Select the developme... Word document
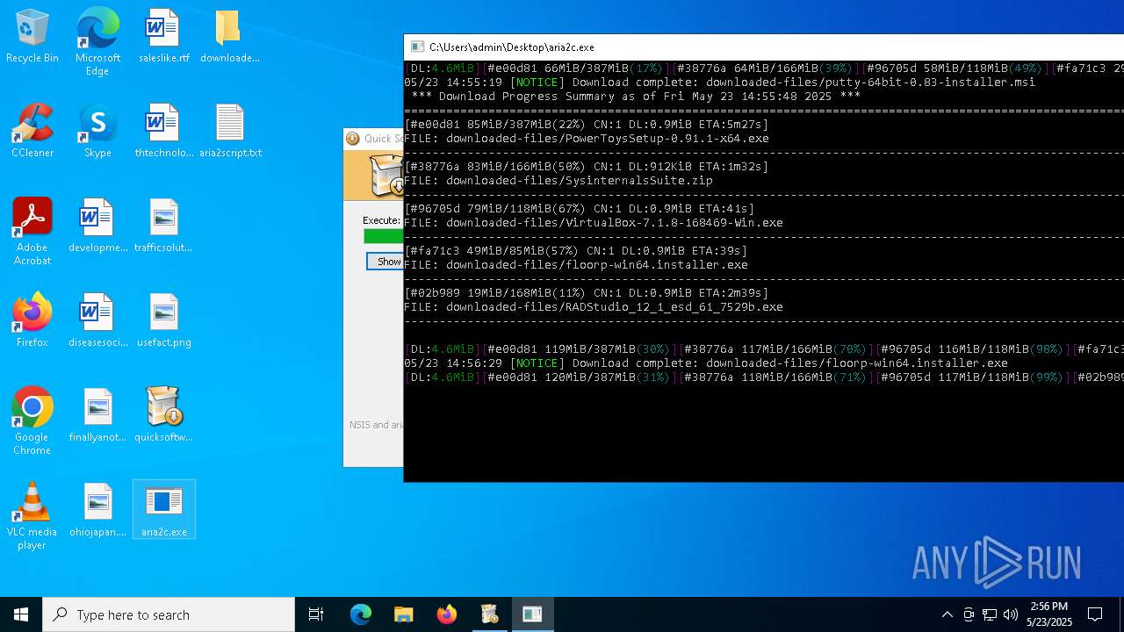The width and height of the screenshot is (1124, 632). click(97, 226)
